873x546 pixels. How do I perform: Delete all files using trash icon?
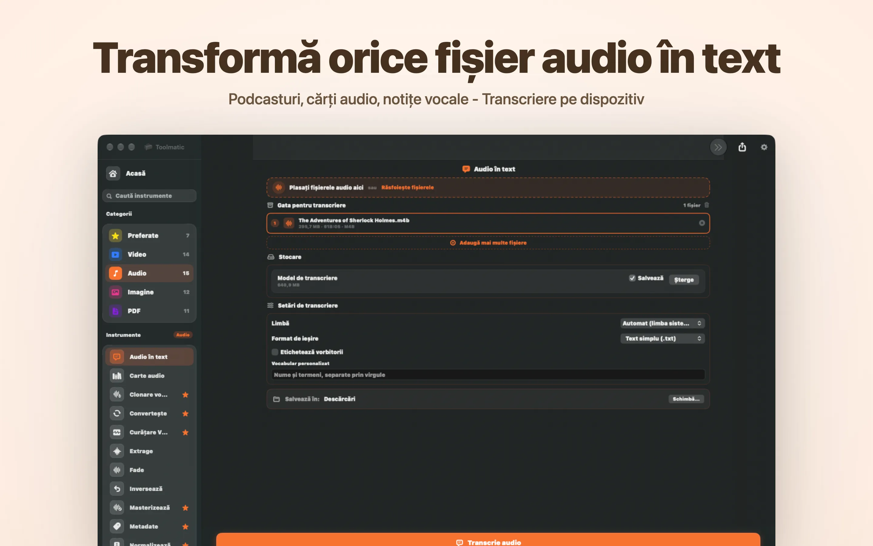pyautogui.click(x=707, y=205)
